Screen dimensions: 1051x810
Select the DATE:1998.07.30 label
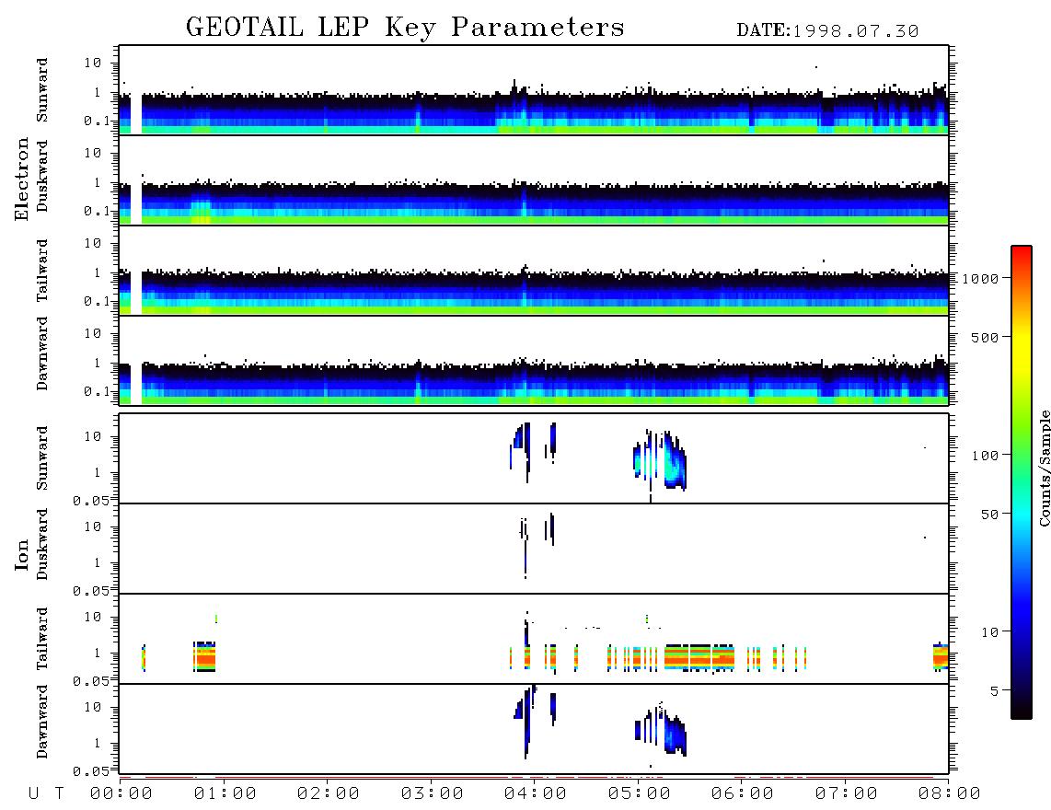[827, 31]
